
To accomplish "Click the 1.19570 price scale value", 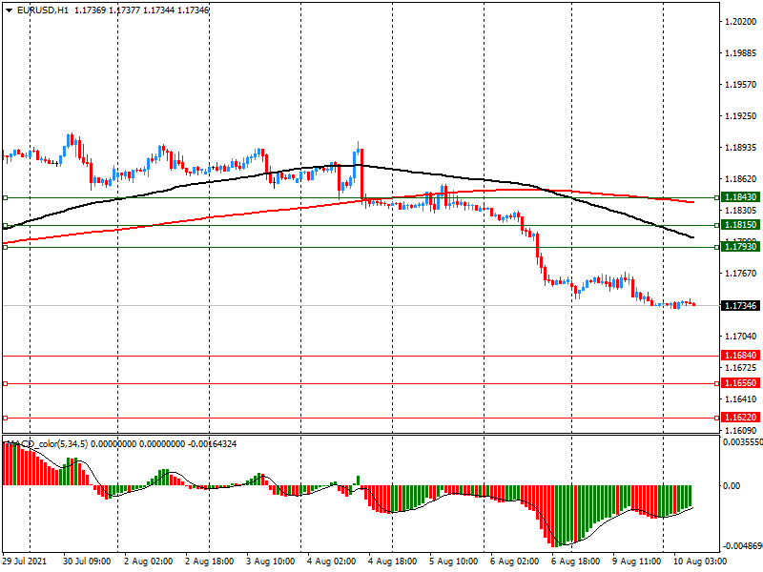I will (741, 85).
